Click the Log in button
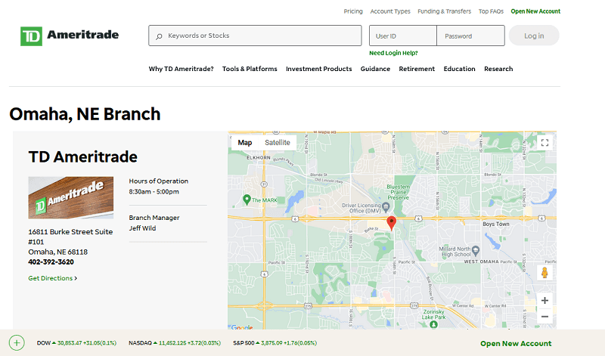 [534, 36]
